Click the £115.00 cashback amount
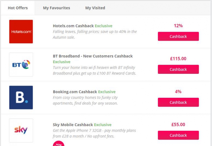 178,59
